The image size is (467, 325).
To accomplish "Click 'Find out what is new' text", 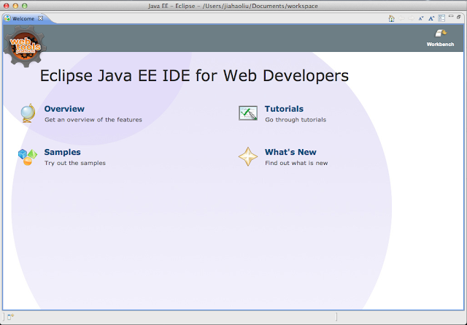I will (x=297, y=163).
